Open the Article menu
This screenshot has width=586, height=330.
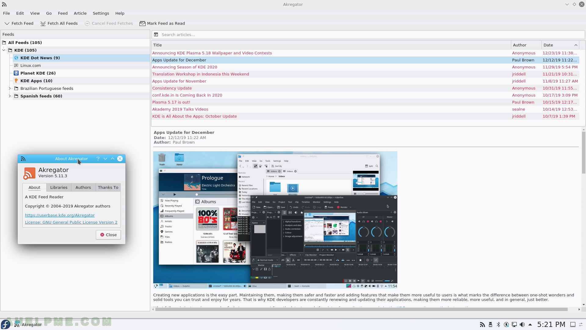click(x=80, y=13)
